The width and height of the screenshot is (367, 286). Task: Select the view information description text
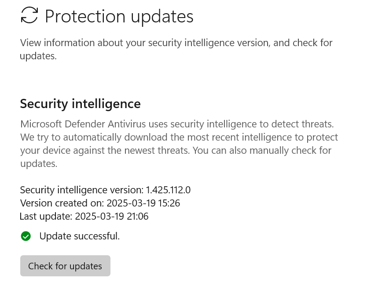[176, 49]
